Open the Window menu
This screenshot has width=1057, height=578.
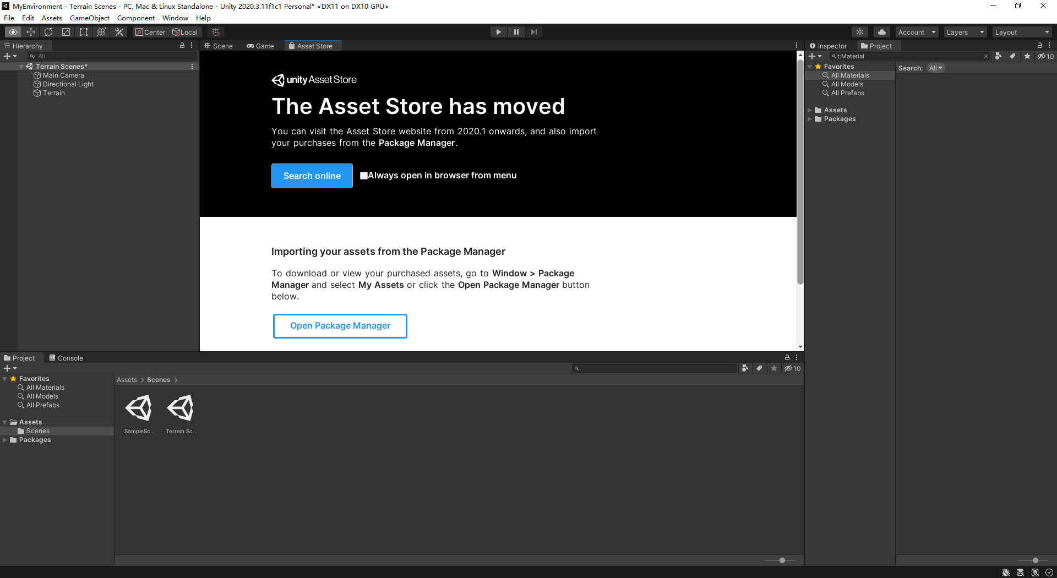(x=175, y=18)
